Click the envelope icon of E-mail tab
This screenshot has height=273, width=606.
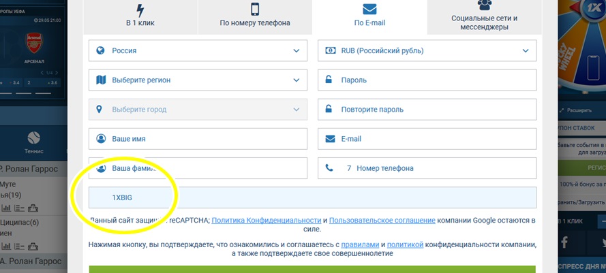point(370,10)
